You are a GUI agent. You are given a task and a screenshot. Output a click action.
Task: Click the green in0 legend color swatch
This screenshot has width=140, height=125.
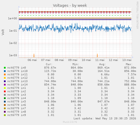(5, 68)
